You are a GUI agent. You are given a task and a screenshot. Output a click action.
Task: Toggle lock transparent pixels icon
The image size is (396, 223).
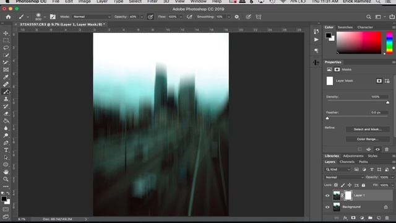click(x=336, y=185)
